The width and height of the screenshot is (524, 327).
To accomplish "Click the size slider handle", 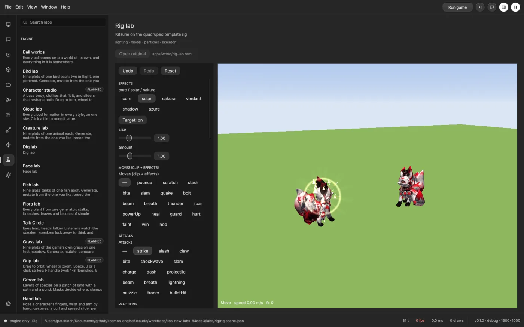I will click(x=129, y=138).
